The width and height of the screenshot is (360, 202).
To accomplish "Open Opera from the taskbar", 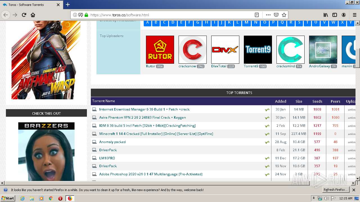I will pyautogui.click(x=60, y=198).
